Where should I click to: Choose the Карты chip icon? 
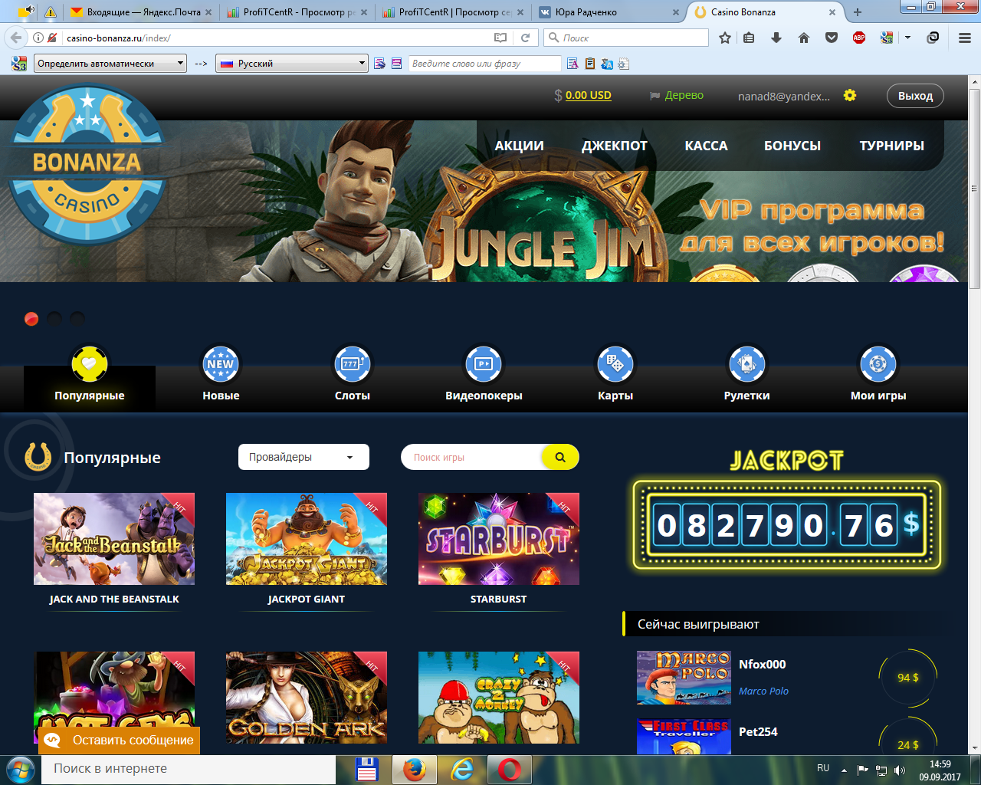pyautogui.click(x=615, y=363)
